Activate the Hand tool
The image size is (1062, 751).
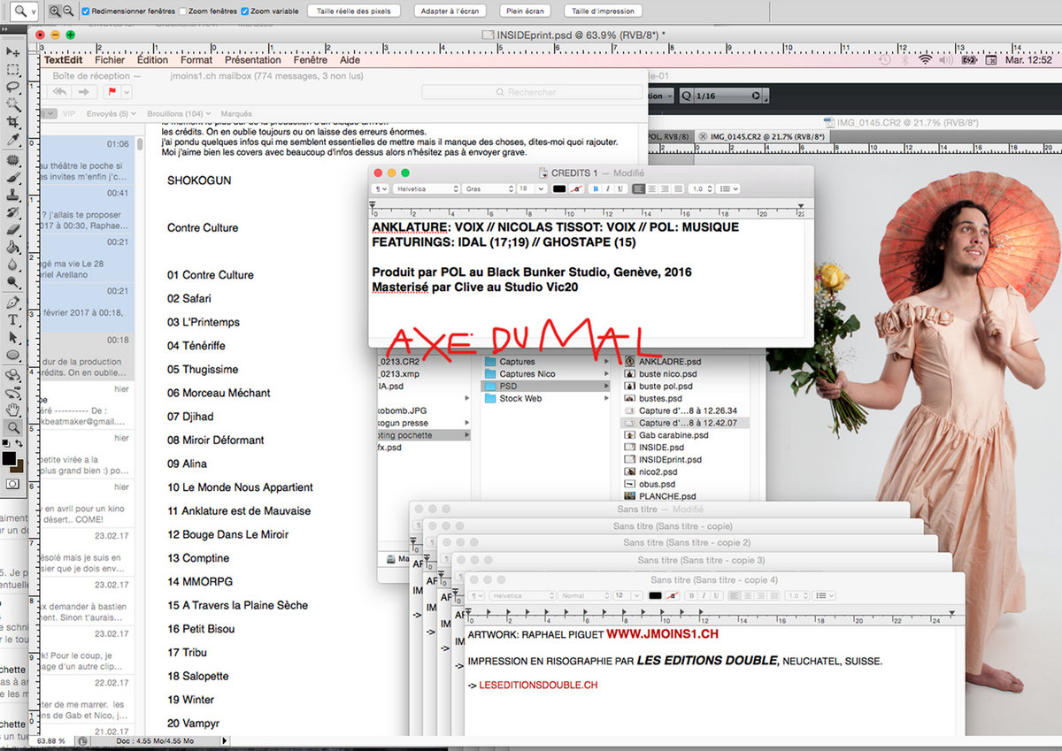coord(13,410)
